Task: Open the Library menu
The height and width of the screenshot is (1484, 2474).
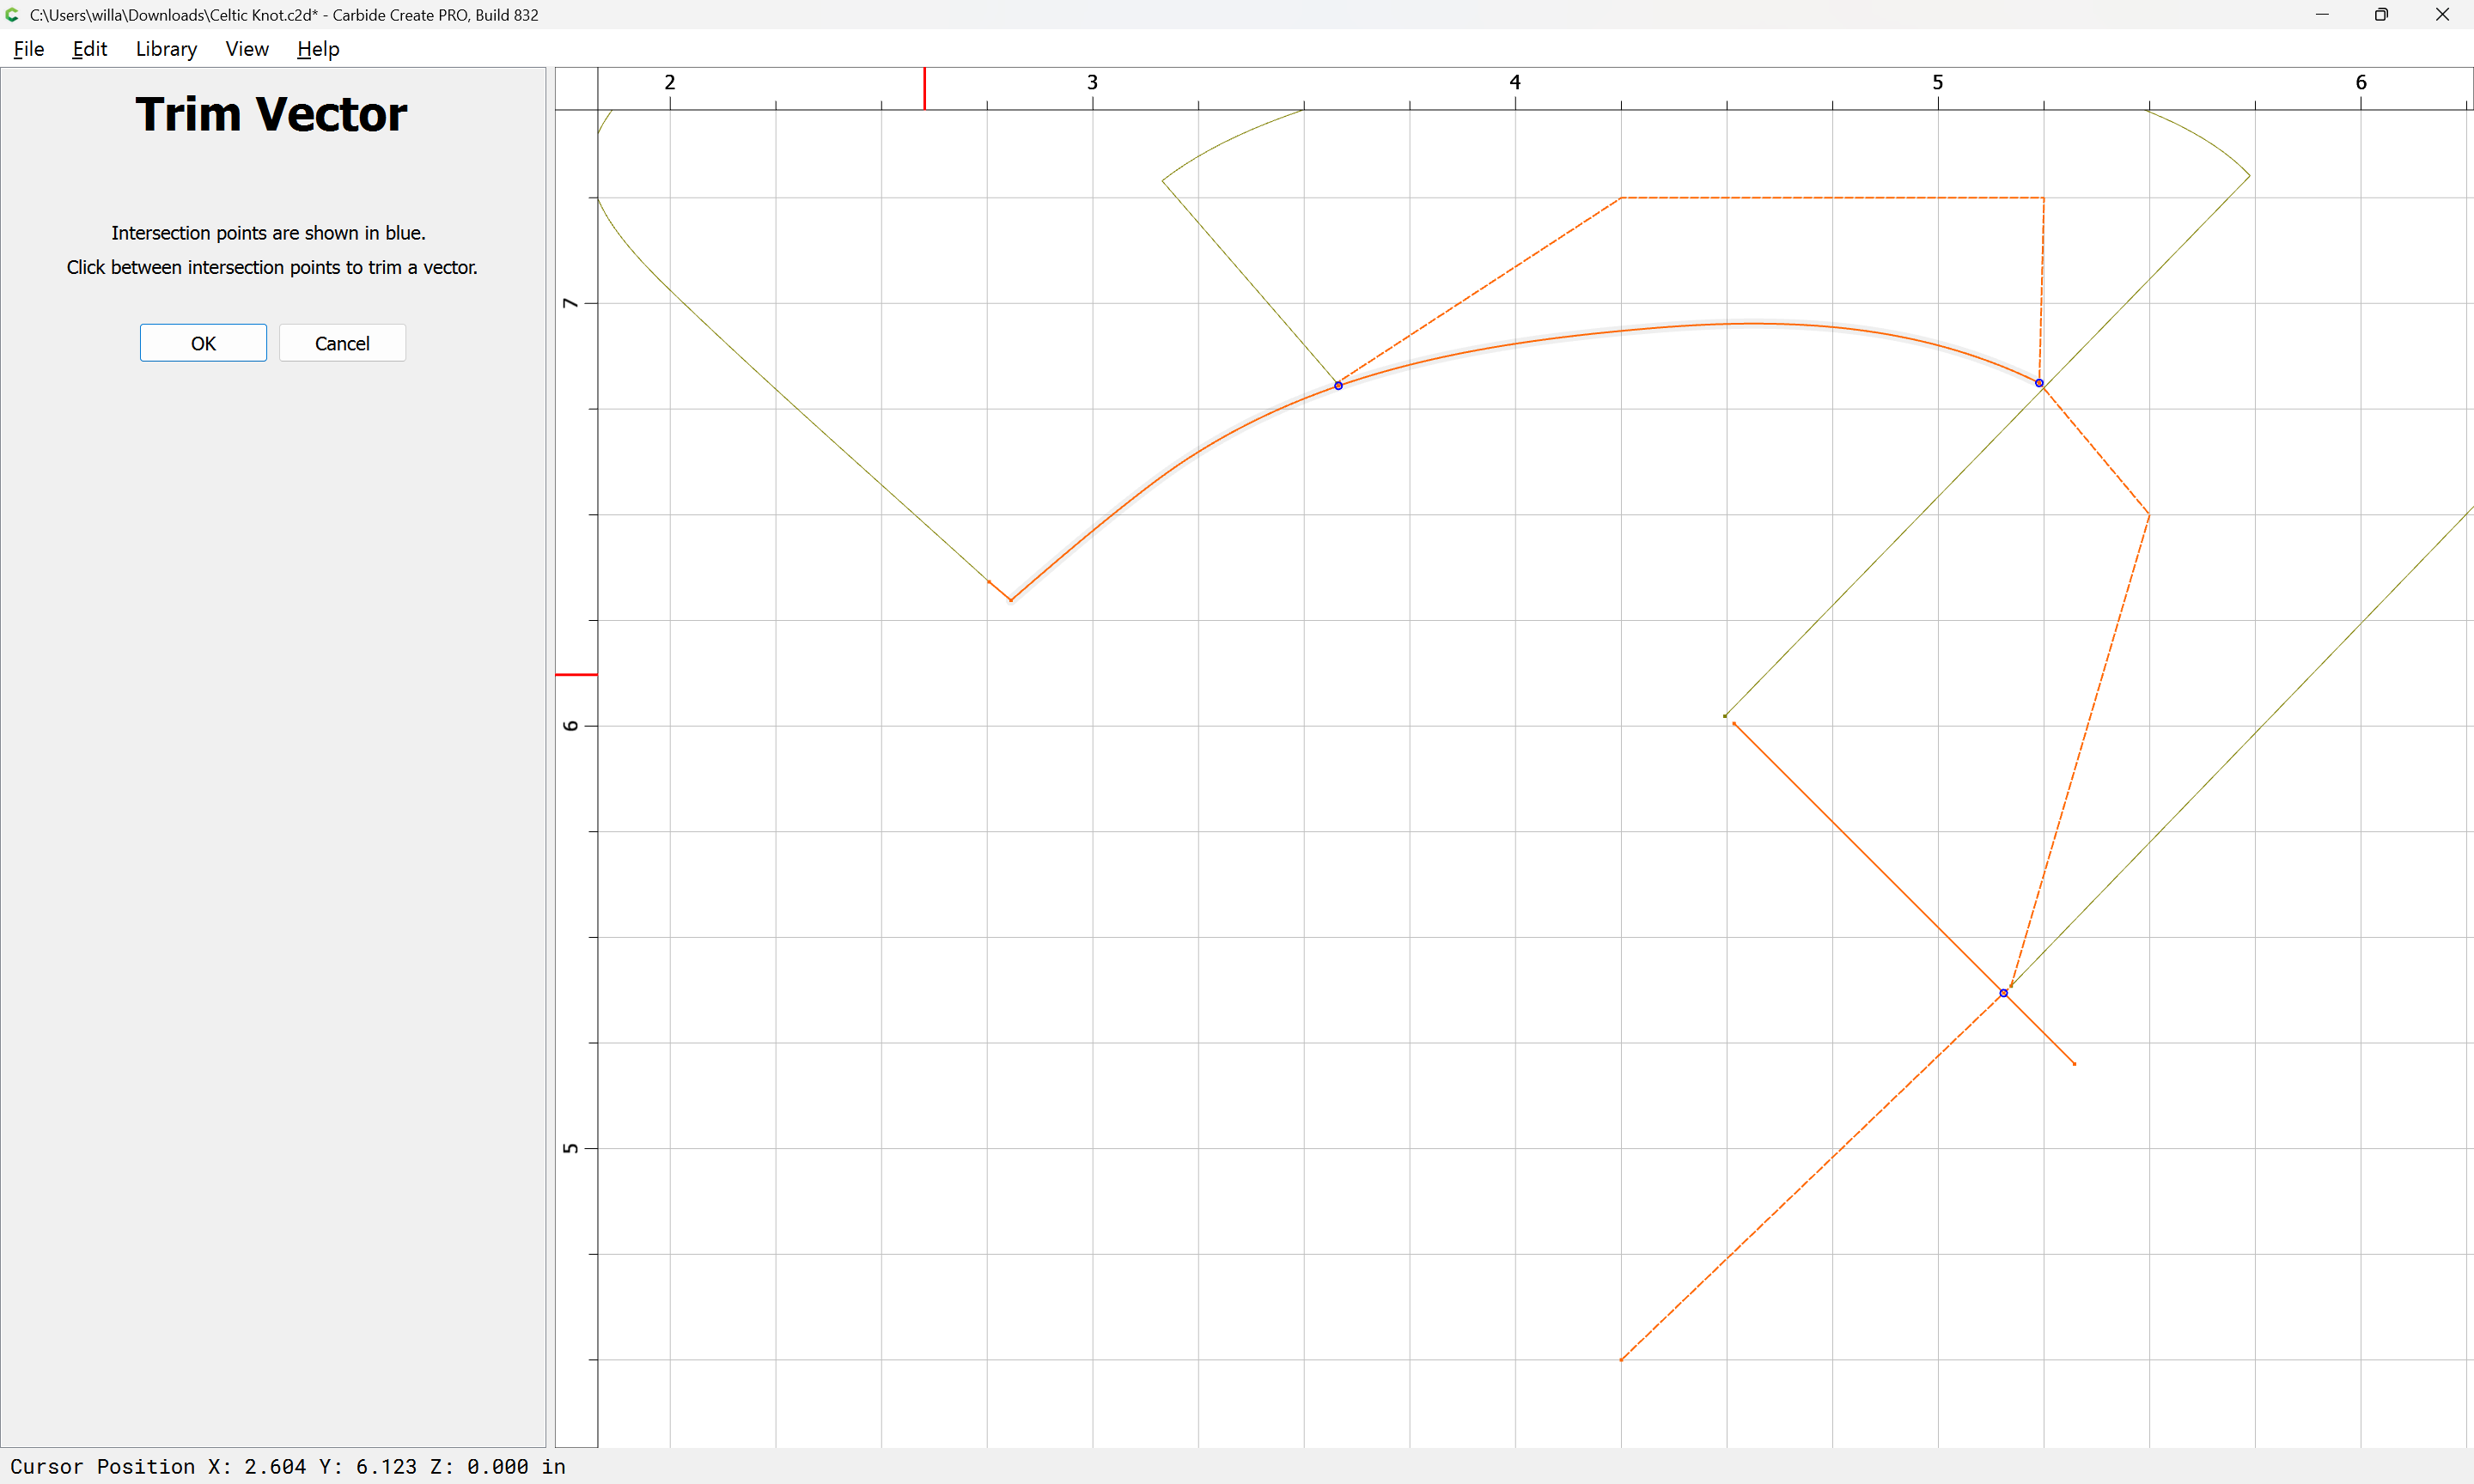Action: point(166,49)
